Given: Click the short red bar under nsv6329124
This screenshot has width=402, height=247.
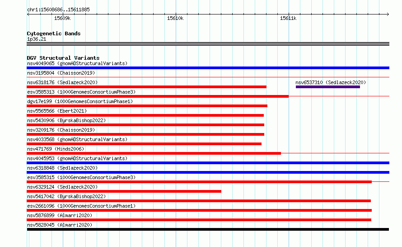Looking at the screenshot, I should 124,191.
